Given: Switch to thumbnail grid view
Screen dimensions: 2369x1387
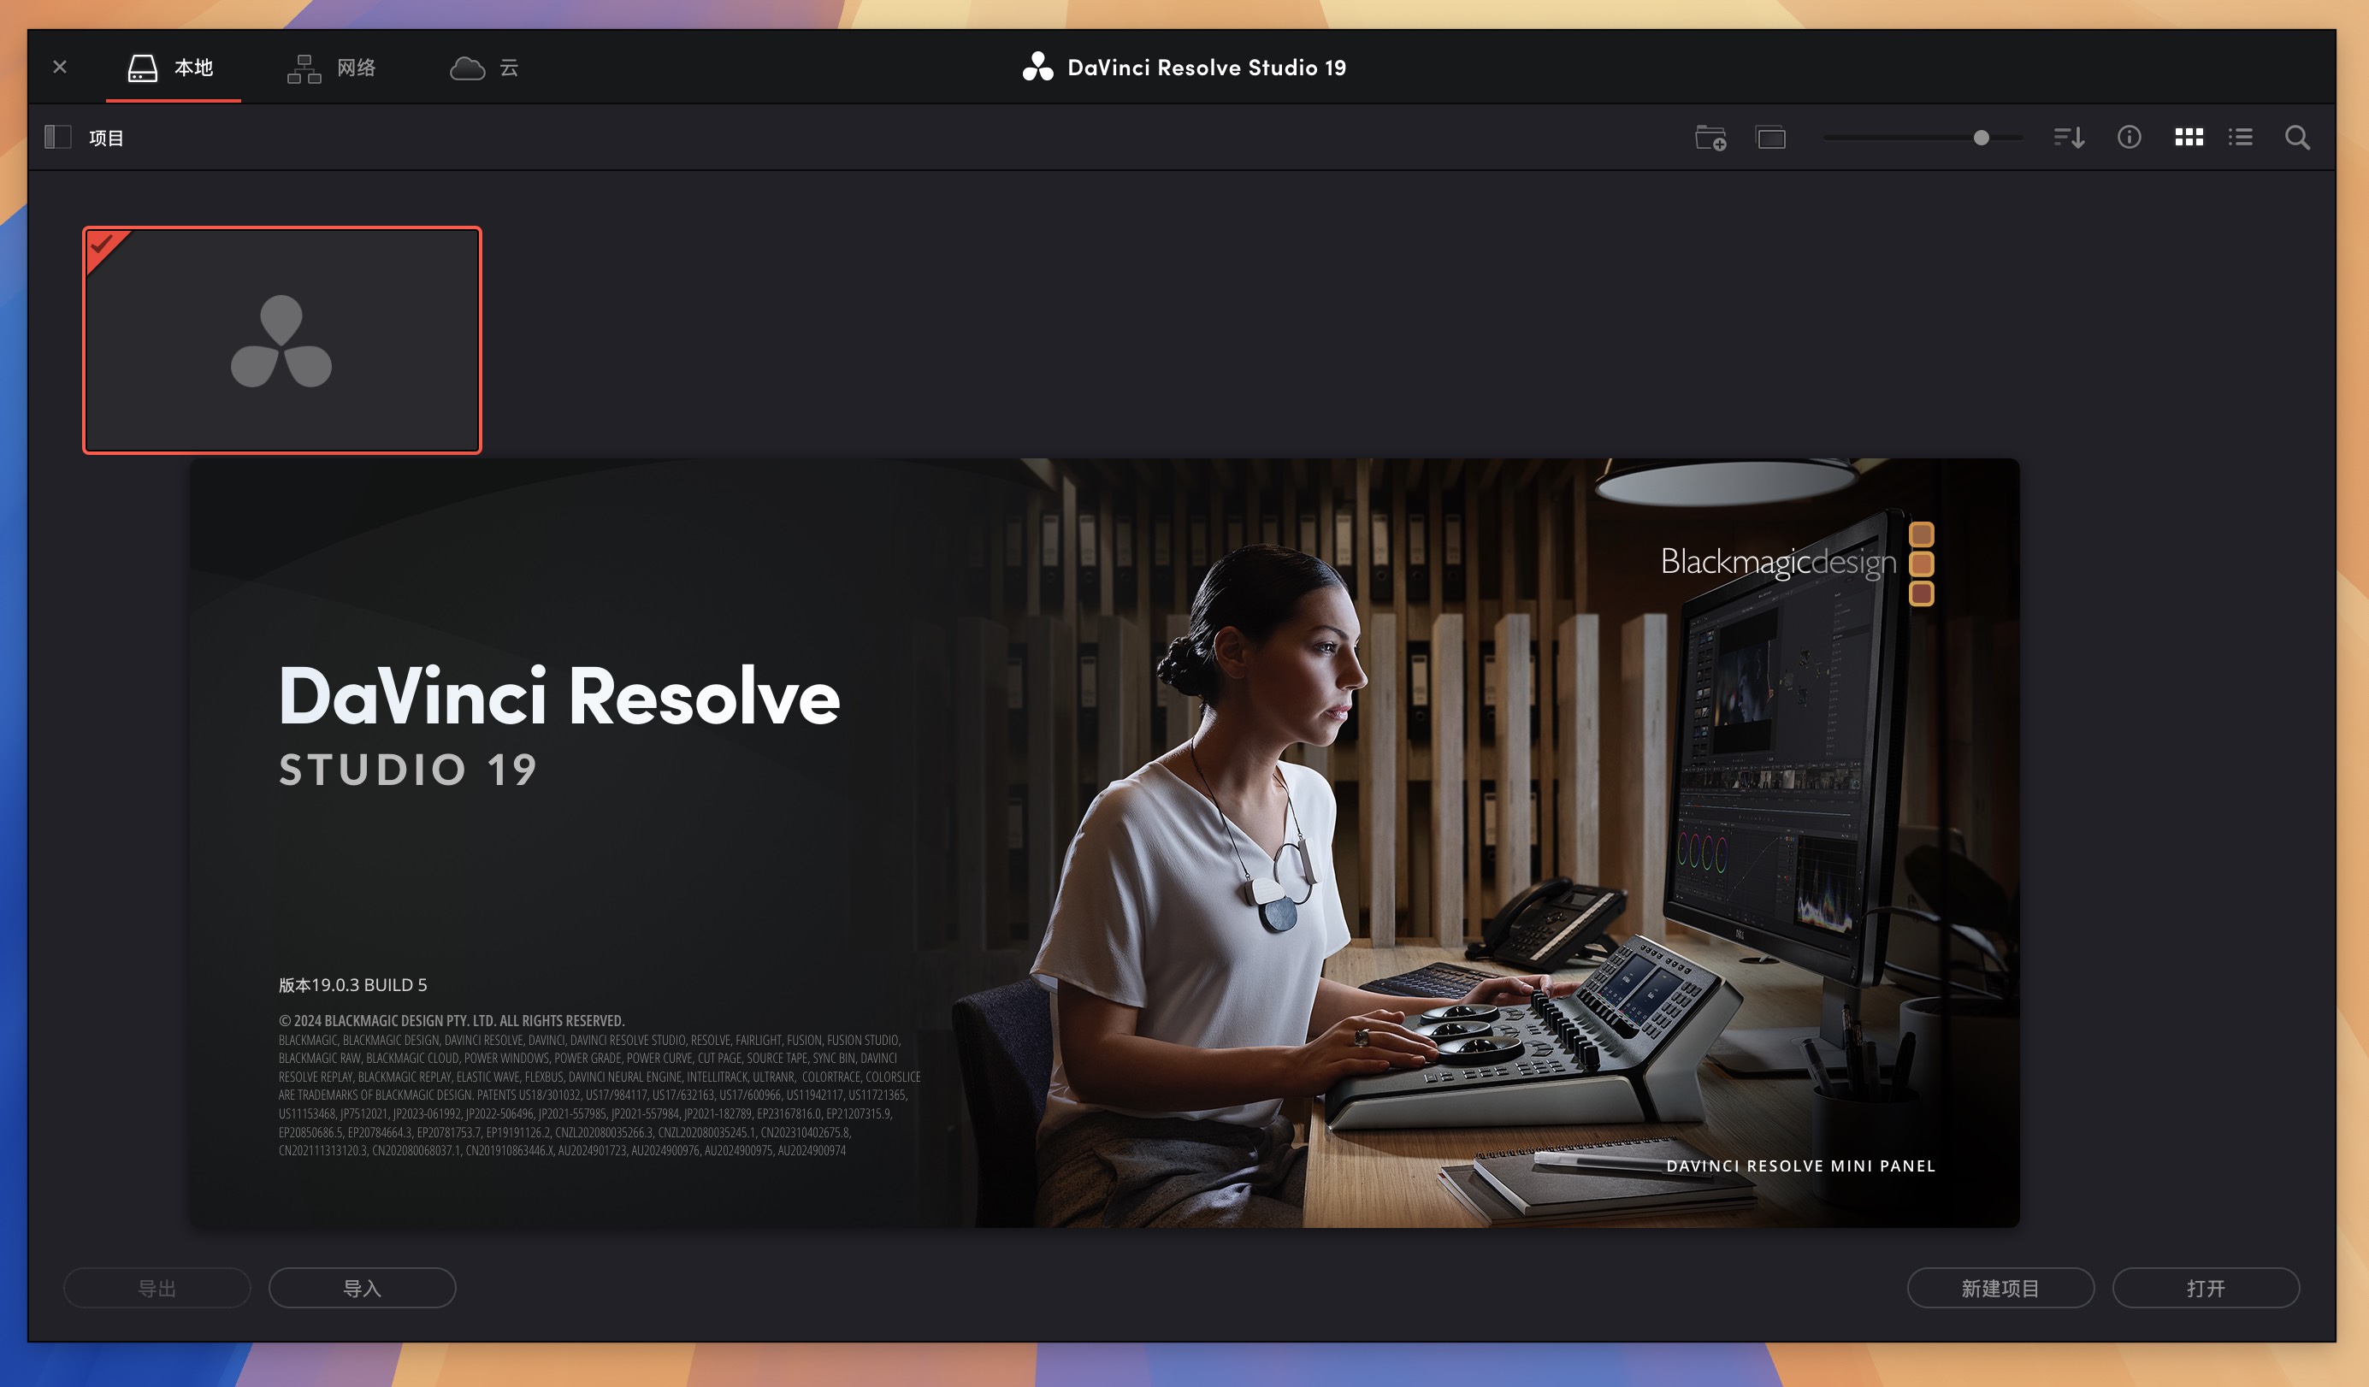Looking at the screenshot, I should [x=2189, y=137].
